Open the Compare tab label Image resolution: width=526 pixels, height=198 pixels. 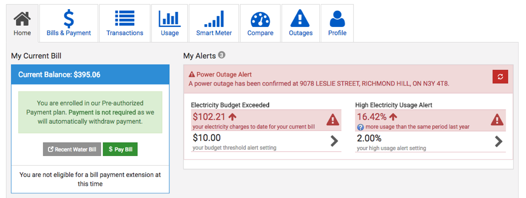261,33
